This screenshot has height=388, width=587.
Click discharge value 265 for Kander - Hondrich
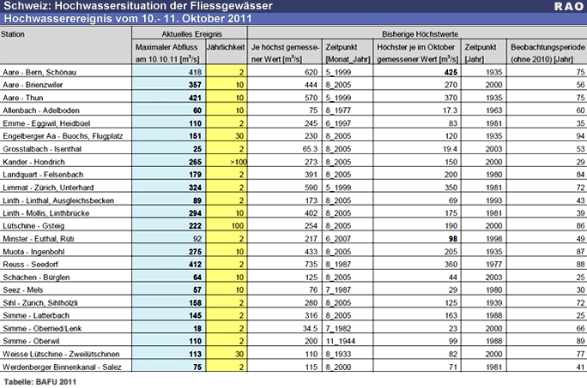click(195, 162)
